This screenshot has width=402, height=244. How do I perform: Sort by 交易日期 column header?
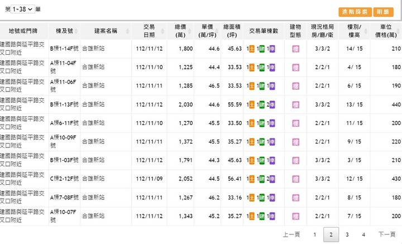click(149, 30)
